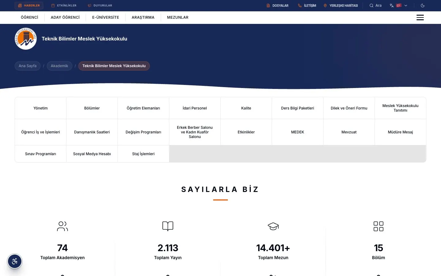This screenshot has width=441, height=276.
Task: Click the page title Teknik Bilimler Meslek Yüksekokulu
Action: tap(85, 39)
